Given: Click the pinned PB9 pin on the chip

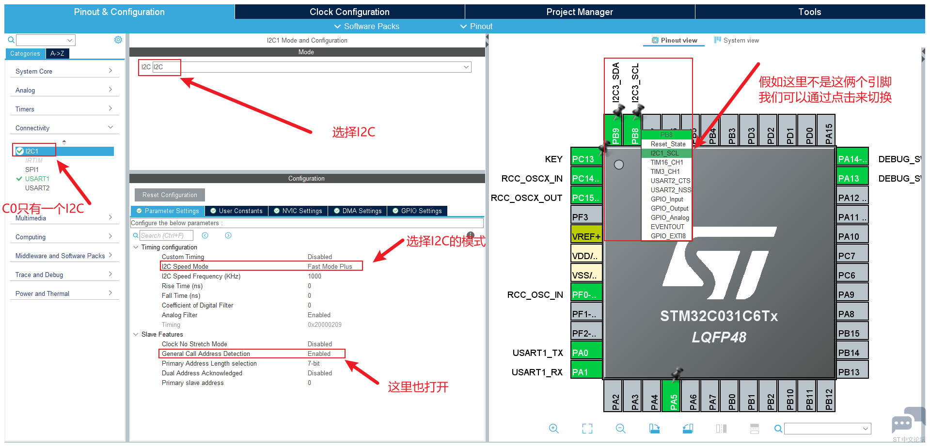Looking at the screenshot, I should pos(614,130).
